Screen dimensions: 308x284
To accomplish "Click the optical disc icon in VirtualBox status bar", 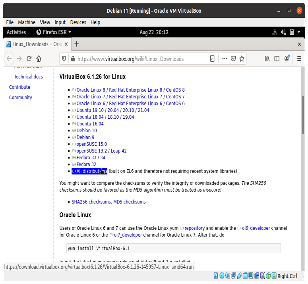I will 222,276.
